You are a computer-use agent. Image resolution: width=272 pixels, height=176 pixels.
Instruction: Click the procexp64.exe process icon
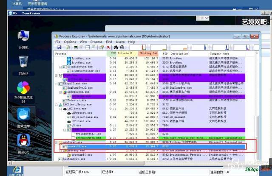(69, 155)
